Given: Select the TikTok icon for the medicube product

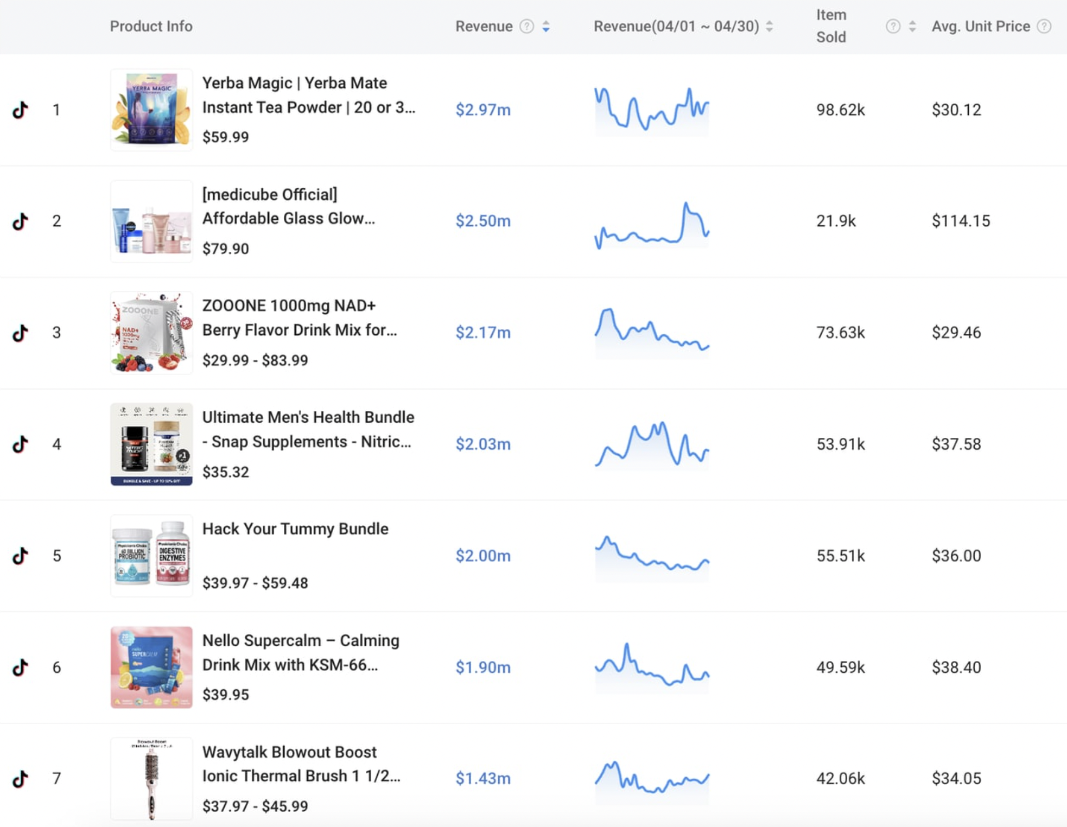Looking at the screenshot, I should pos(21,221).
